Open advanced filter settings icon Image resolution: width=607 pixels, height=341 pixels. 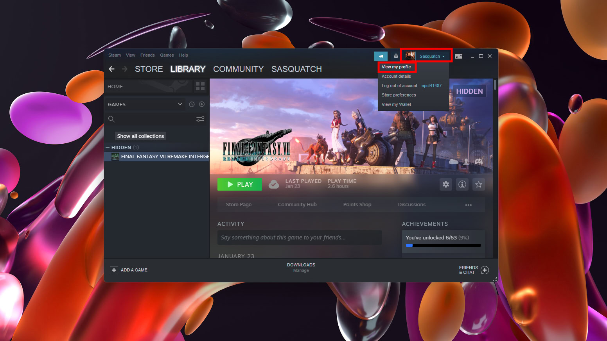coord(200,119)
